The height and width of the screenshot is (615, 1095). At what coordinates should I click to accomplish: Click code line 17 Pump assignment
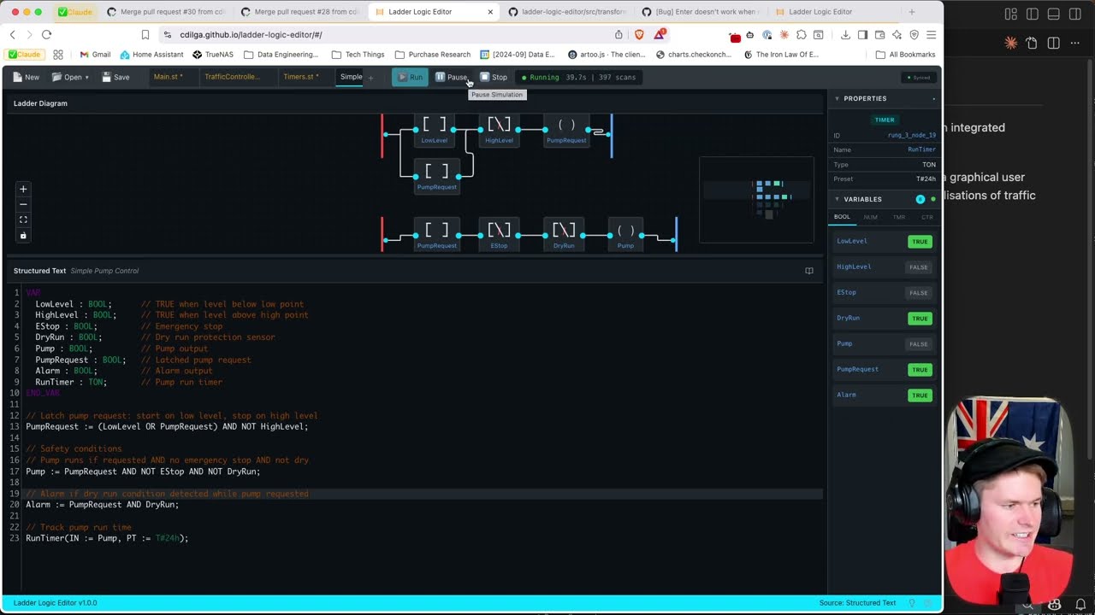pos(143,471)
